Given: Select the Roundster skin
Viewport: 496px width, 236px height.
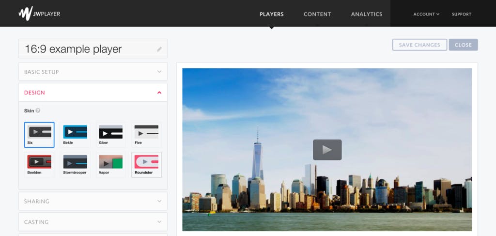Looking at the screenshot, I should (146, 165).
